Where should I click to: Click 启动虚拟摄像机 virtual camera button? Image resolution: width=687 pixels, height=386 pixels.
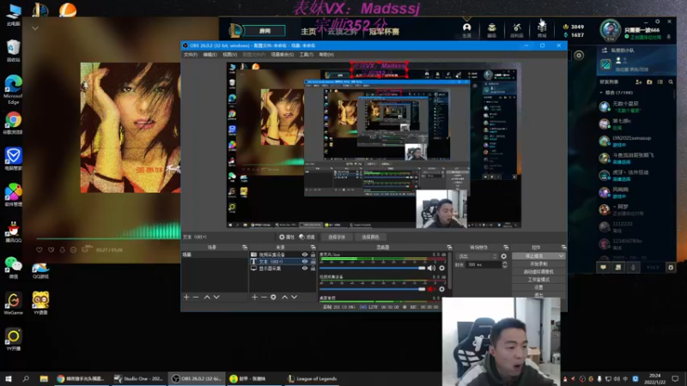(x=538, y=272)
